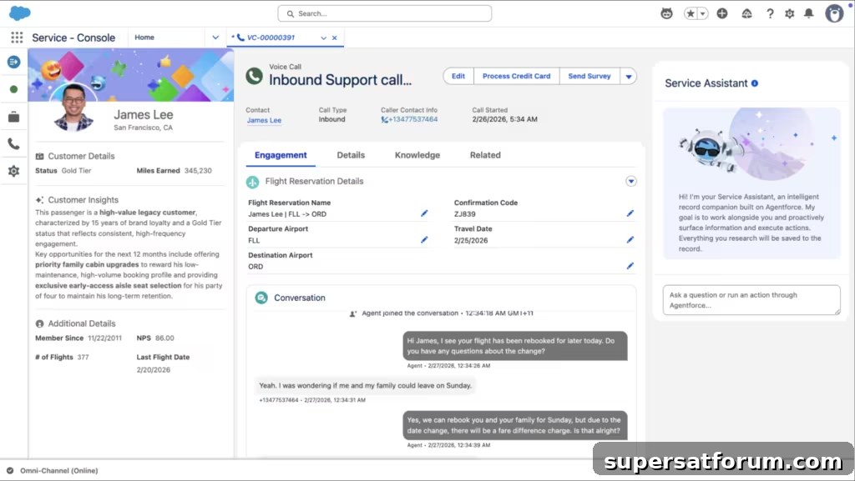
Task: Open the App Launcher grid icon
Action: [x=17, y=37]
